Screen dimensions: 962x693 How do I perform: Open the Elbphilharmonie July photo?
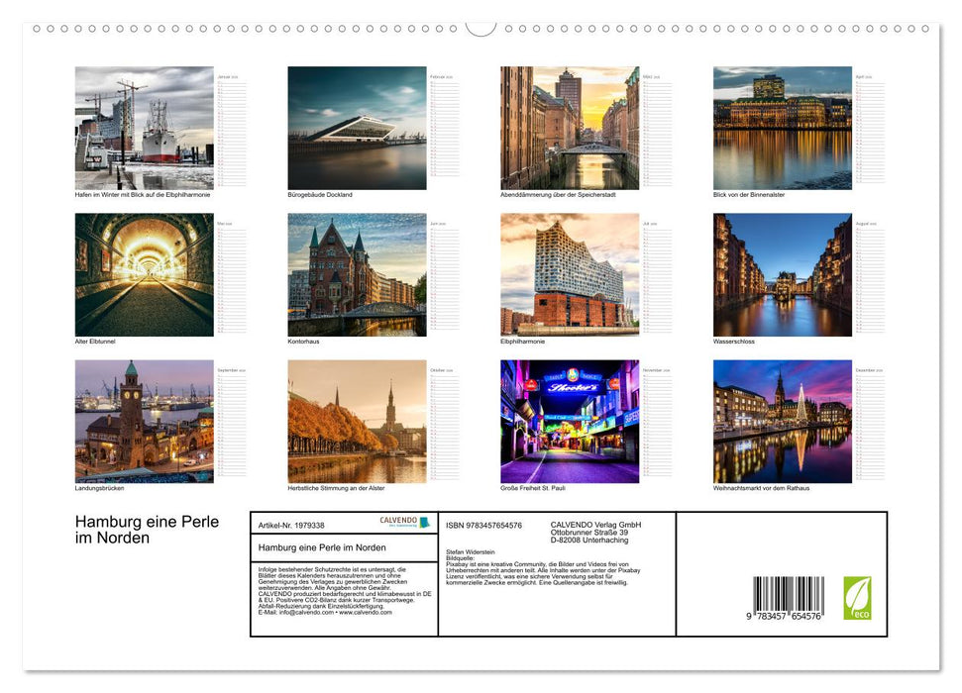click(570, 275)
